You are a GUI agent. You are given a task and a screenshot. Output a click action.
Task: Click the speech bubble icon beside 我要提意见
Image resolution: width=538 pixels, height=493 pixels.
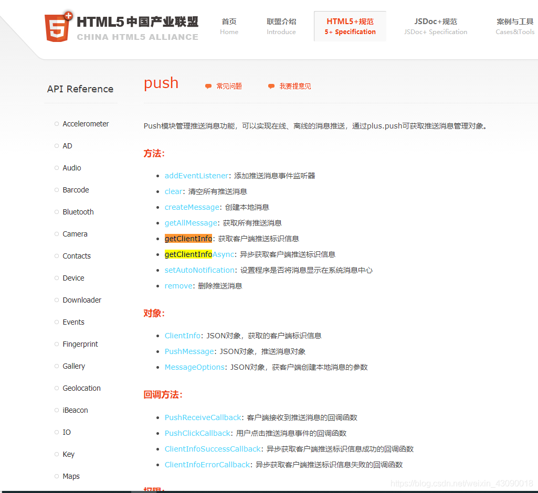[271, 85]
